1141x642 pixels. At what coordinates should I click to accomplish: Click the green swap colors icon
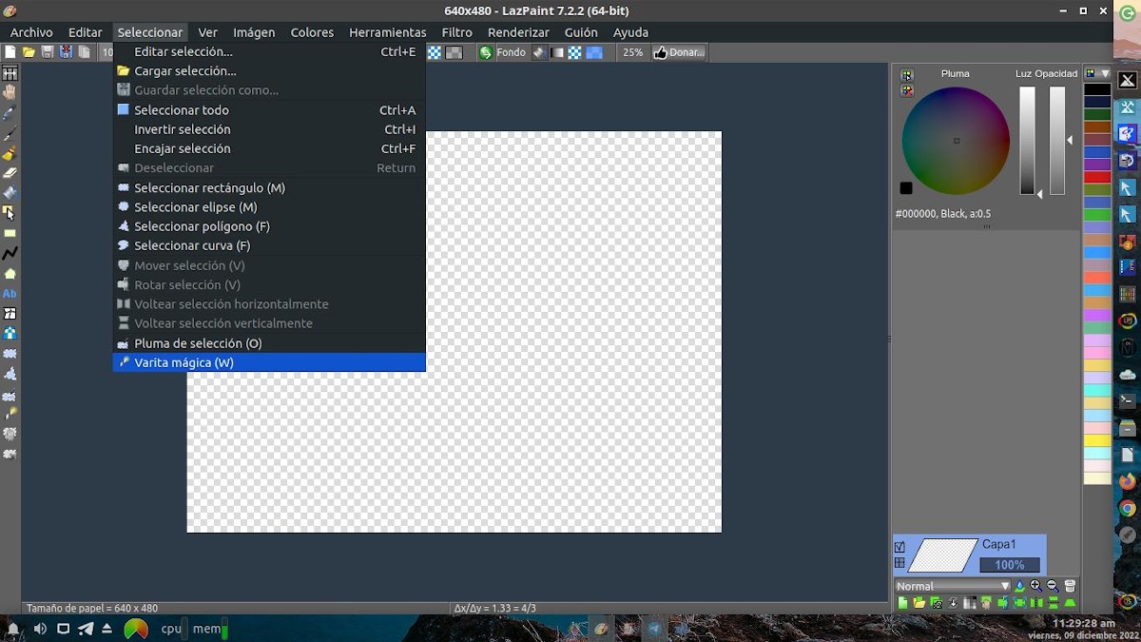[x=486, y=52]
